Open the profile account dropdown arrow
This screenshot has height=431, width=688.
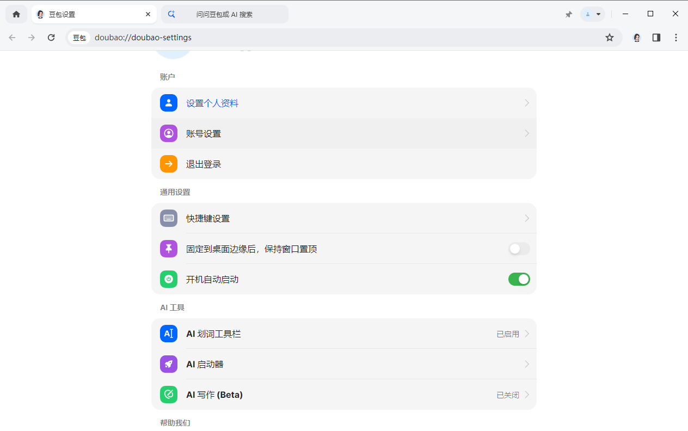coord(599,14)
